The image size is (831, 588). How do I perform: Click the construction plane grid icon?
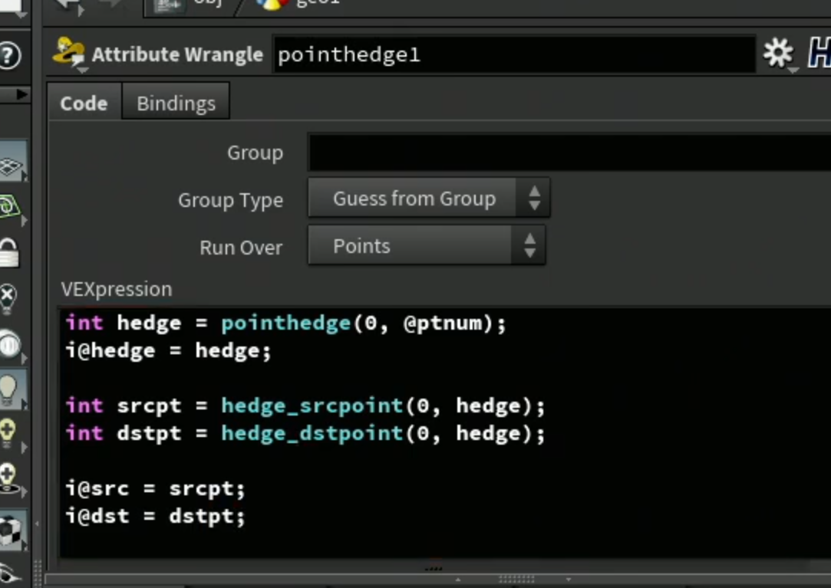(12, 160)
